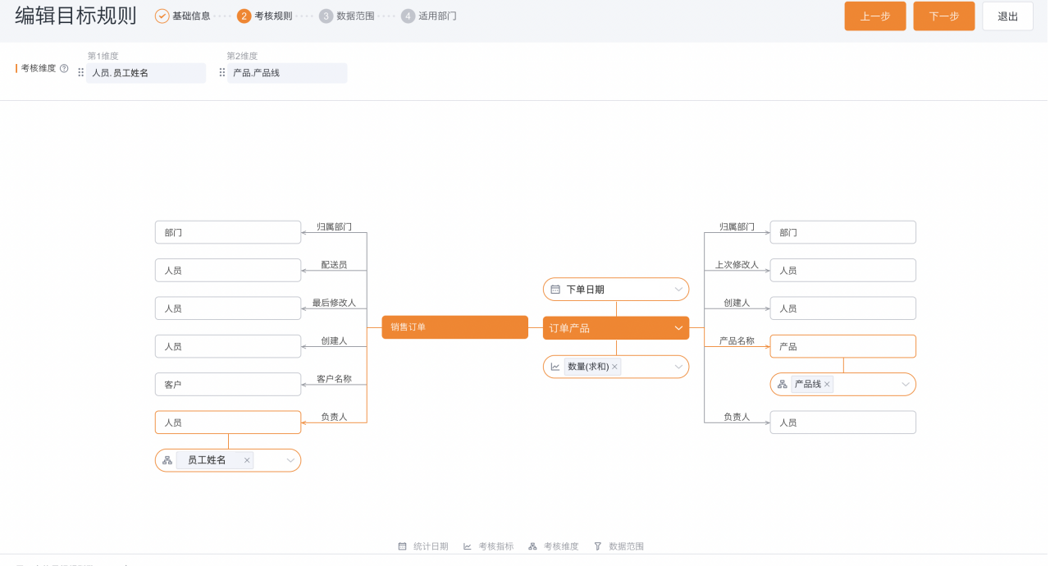Viewport: 1050px width, 566px height.
Task: Click the 退出 button
Action: [x=1007, y=16]
